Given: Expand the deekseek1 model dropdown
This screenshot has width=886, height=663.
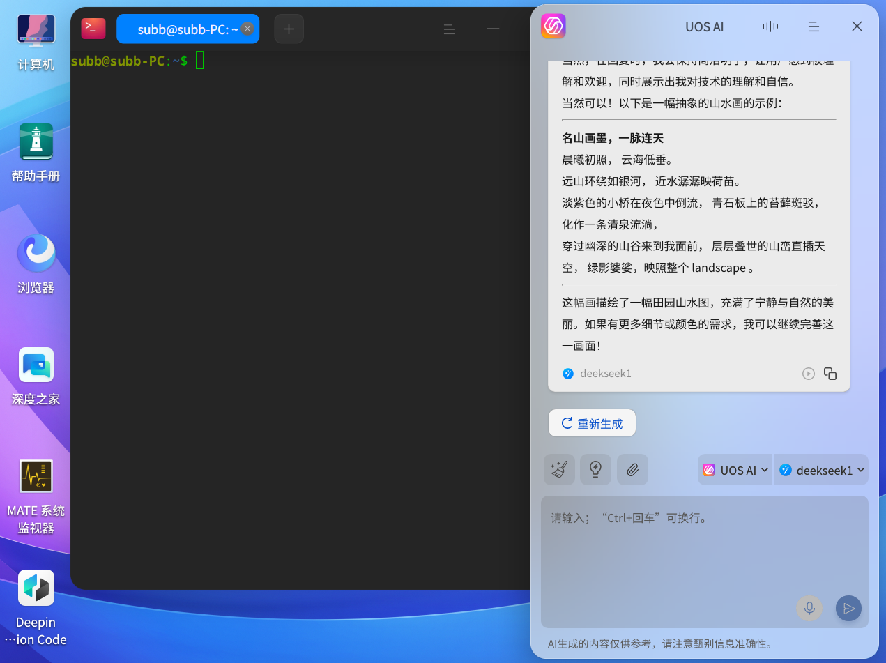Looking at the screenshot, I should point(821,470).
